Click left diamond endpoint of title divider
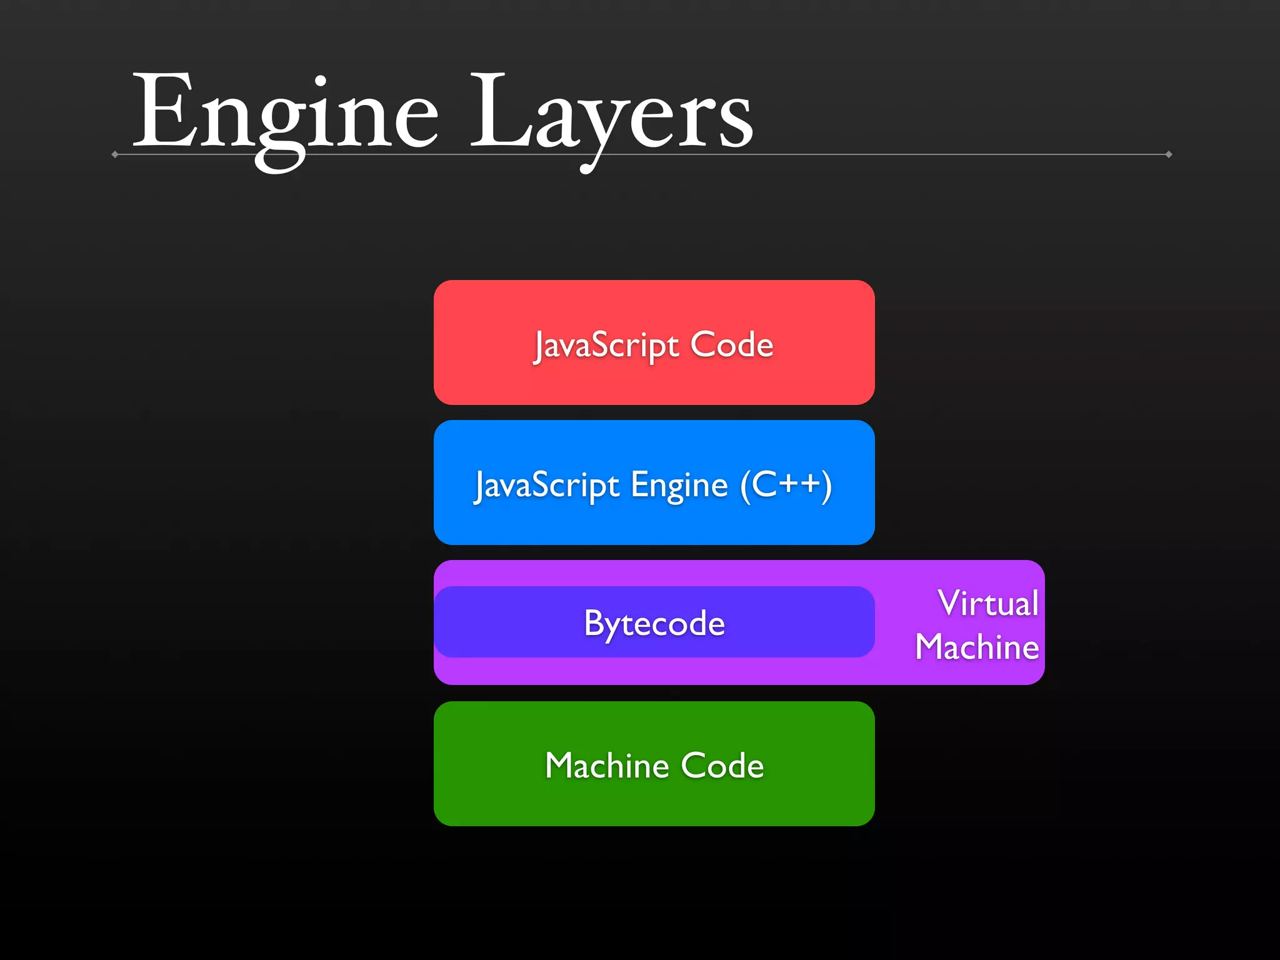 tap(115, 154)
